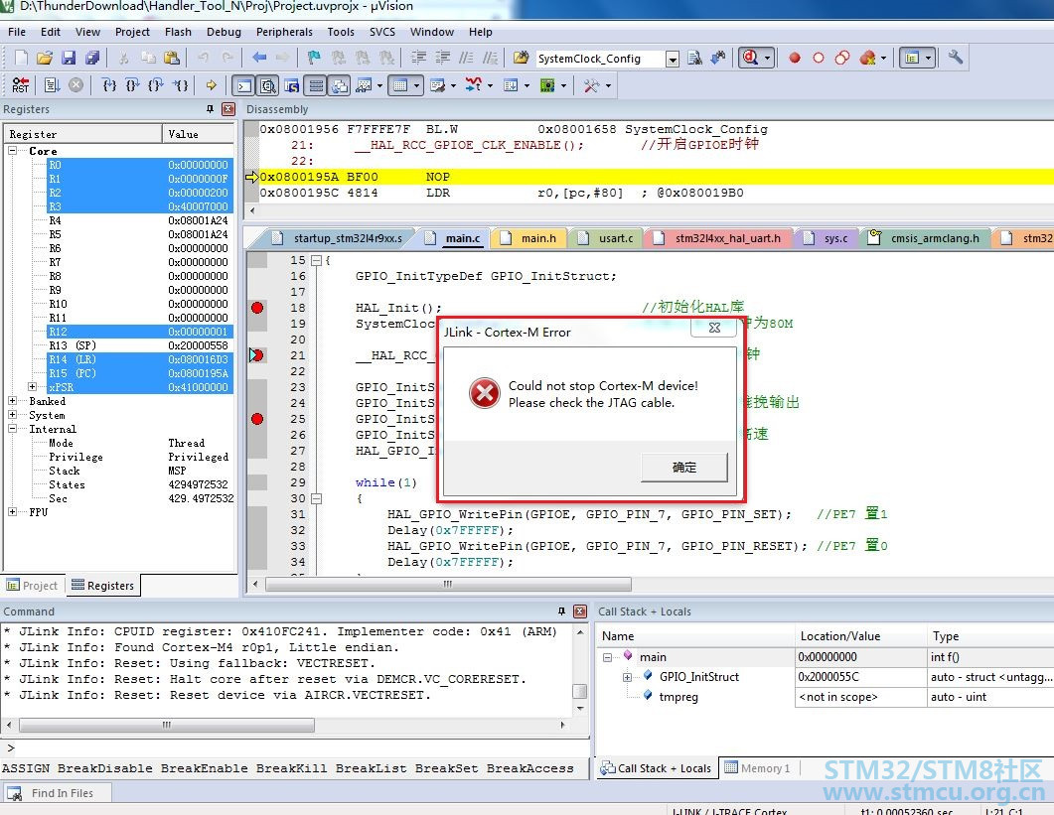Switch to startup_stm32l4r9xx.s tab
Screen dimensions: 1054x815
[x=338, y=238]
